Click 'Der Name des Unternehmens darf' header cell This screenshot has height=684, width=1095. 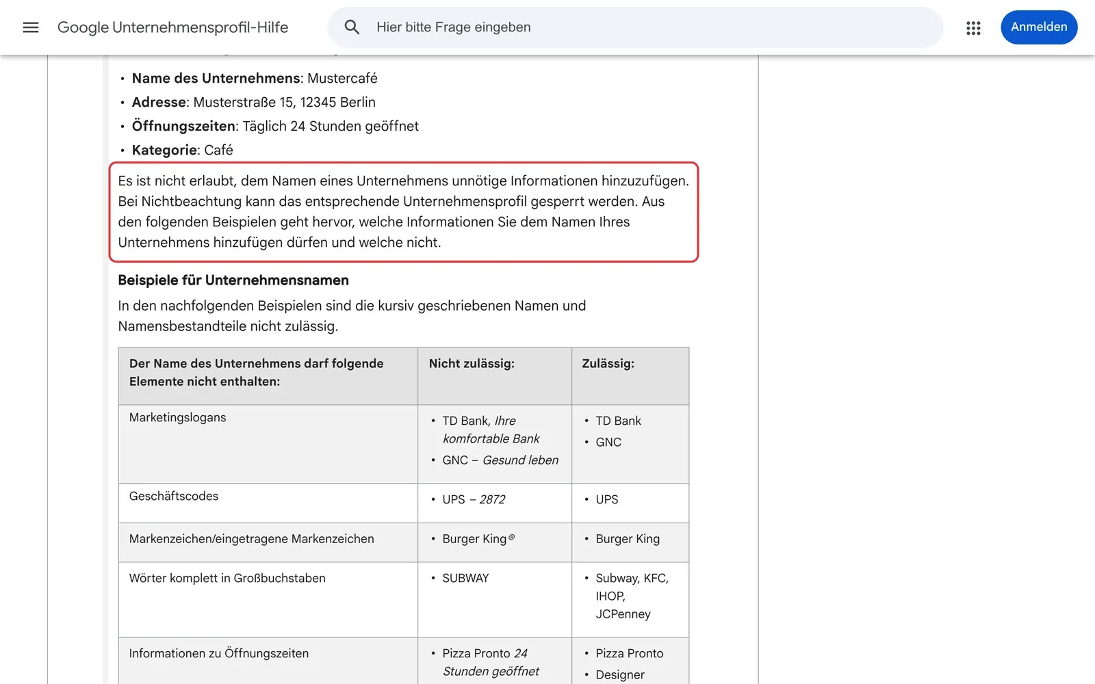point(268,376)
